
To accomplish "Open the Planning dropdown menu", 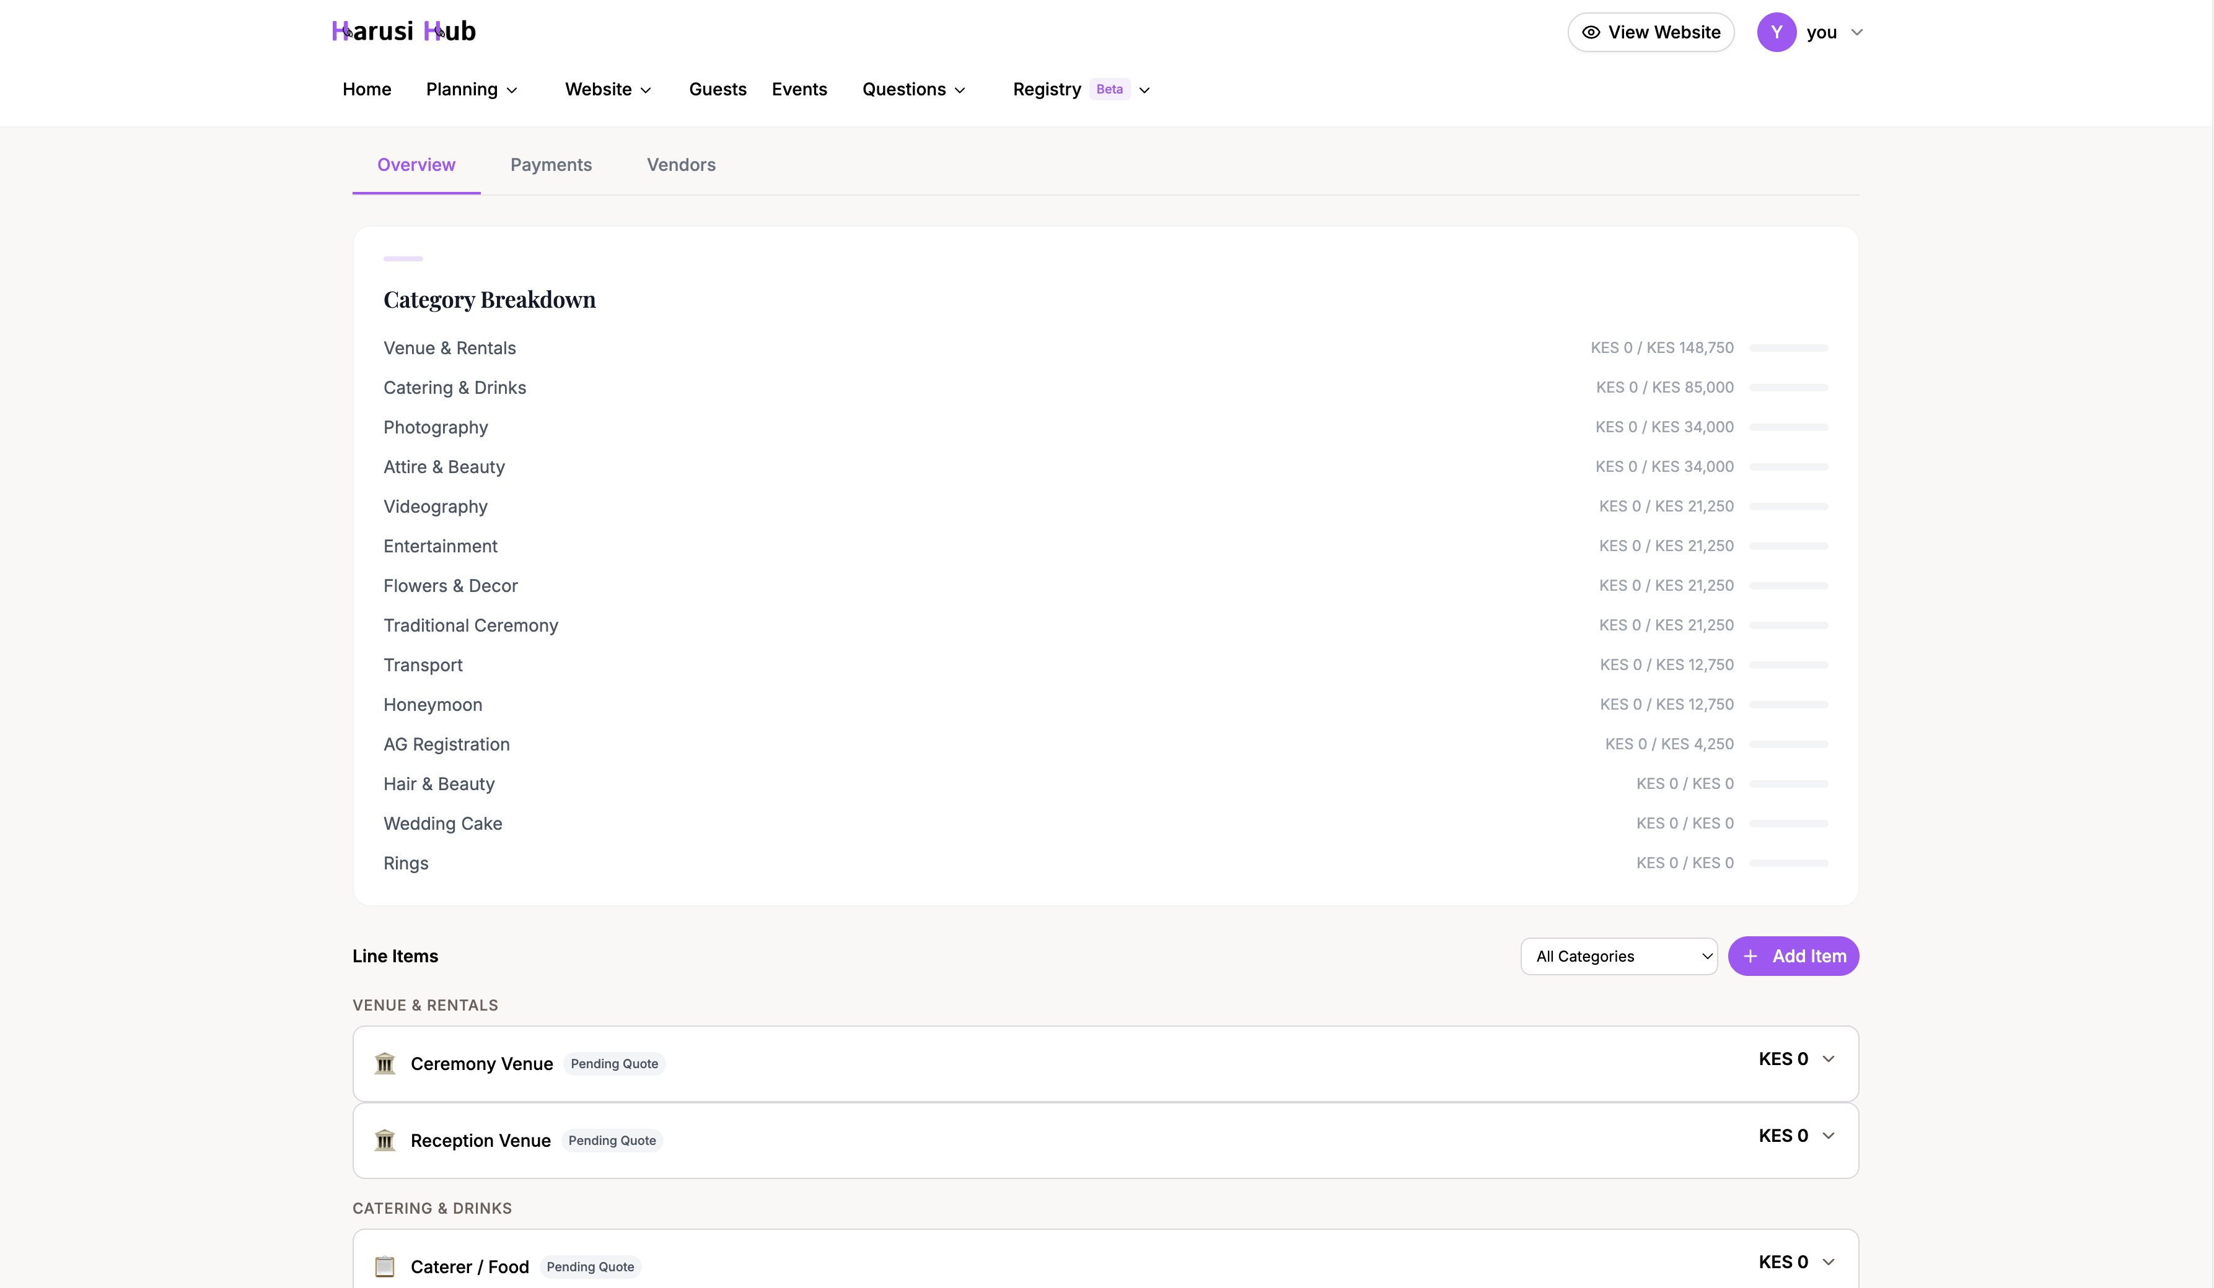I will click(x=472, y=89).
